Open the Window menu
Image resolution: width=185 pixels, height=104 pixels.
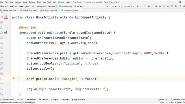point(61,2)
